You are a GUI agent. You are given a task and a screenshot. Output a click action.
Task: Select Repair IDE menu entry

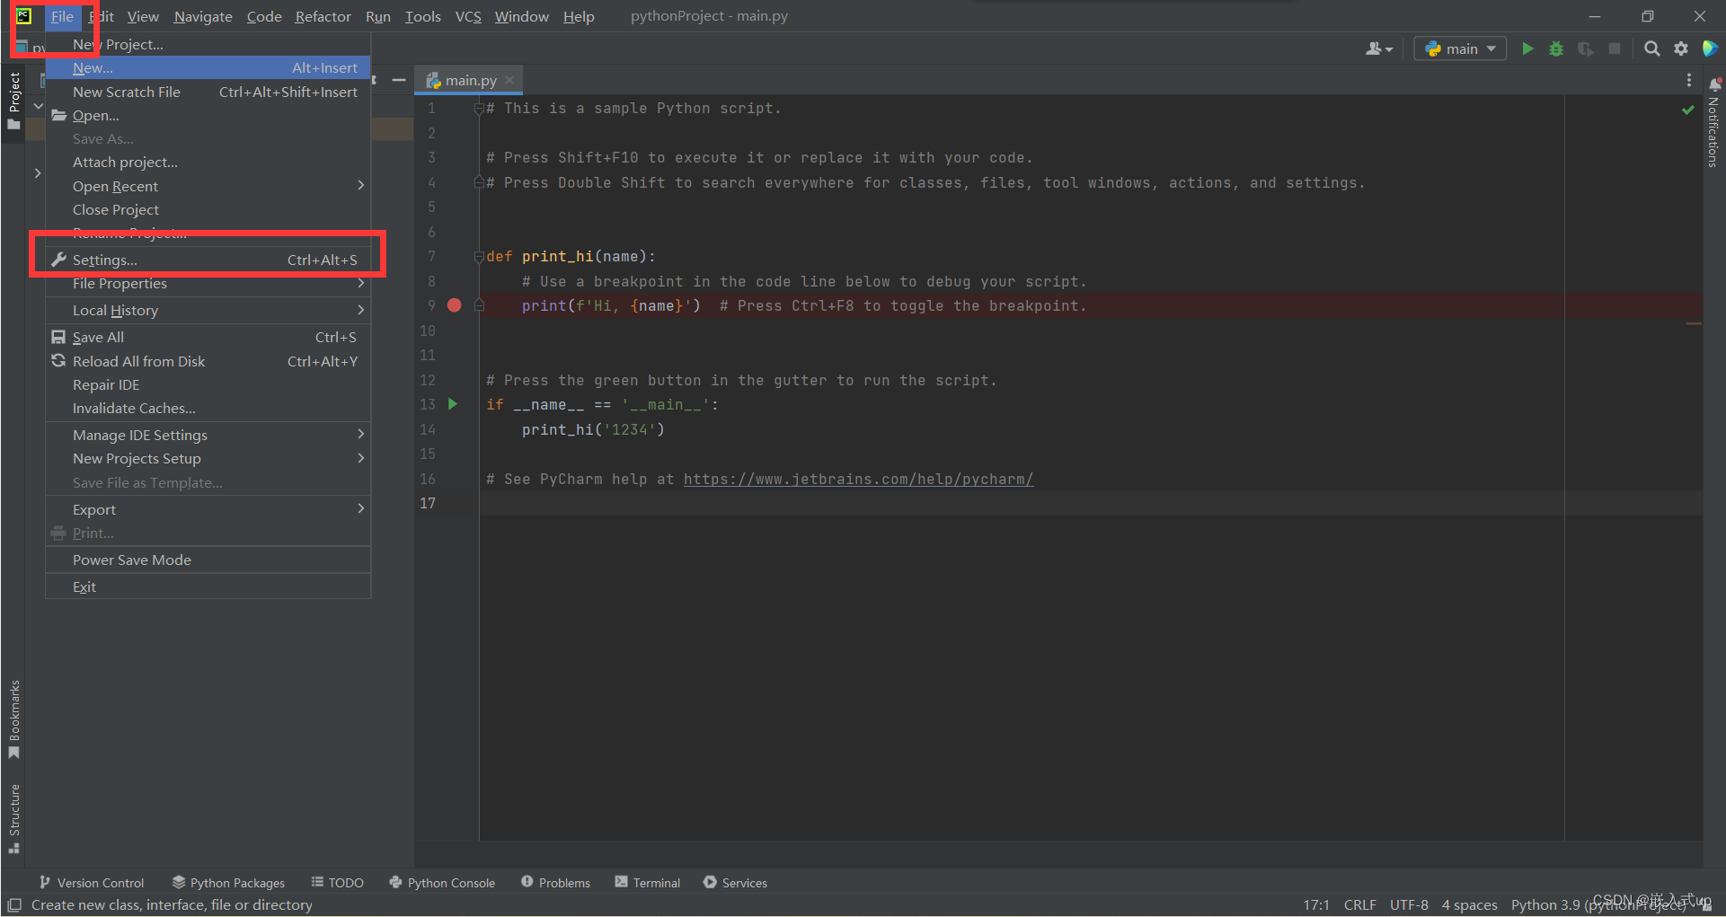(208, 384)
